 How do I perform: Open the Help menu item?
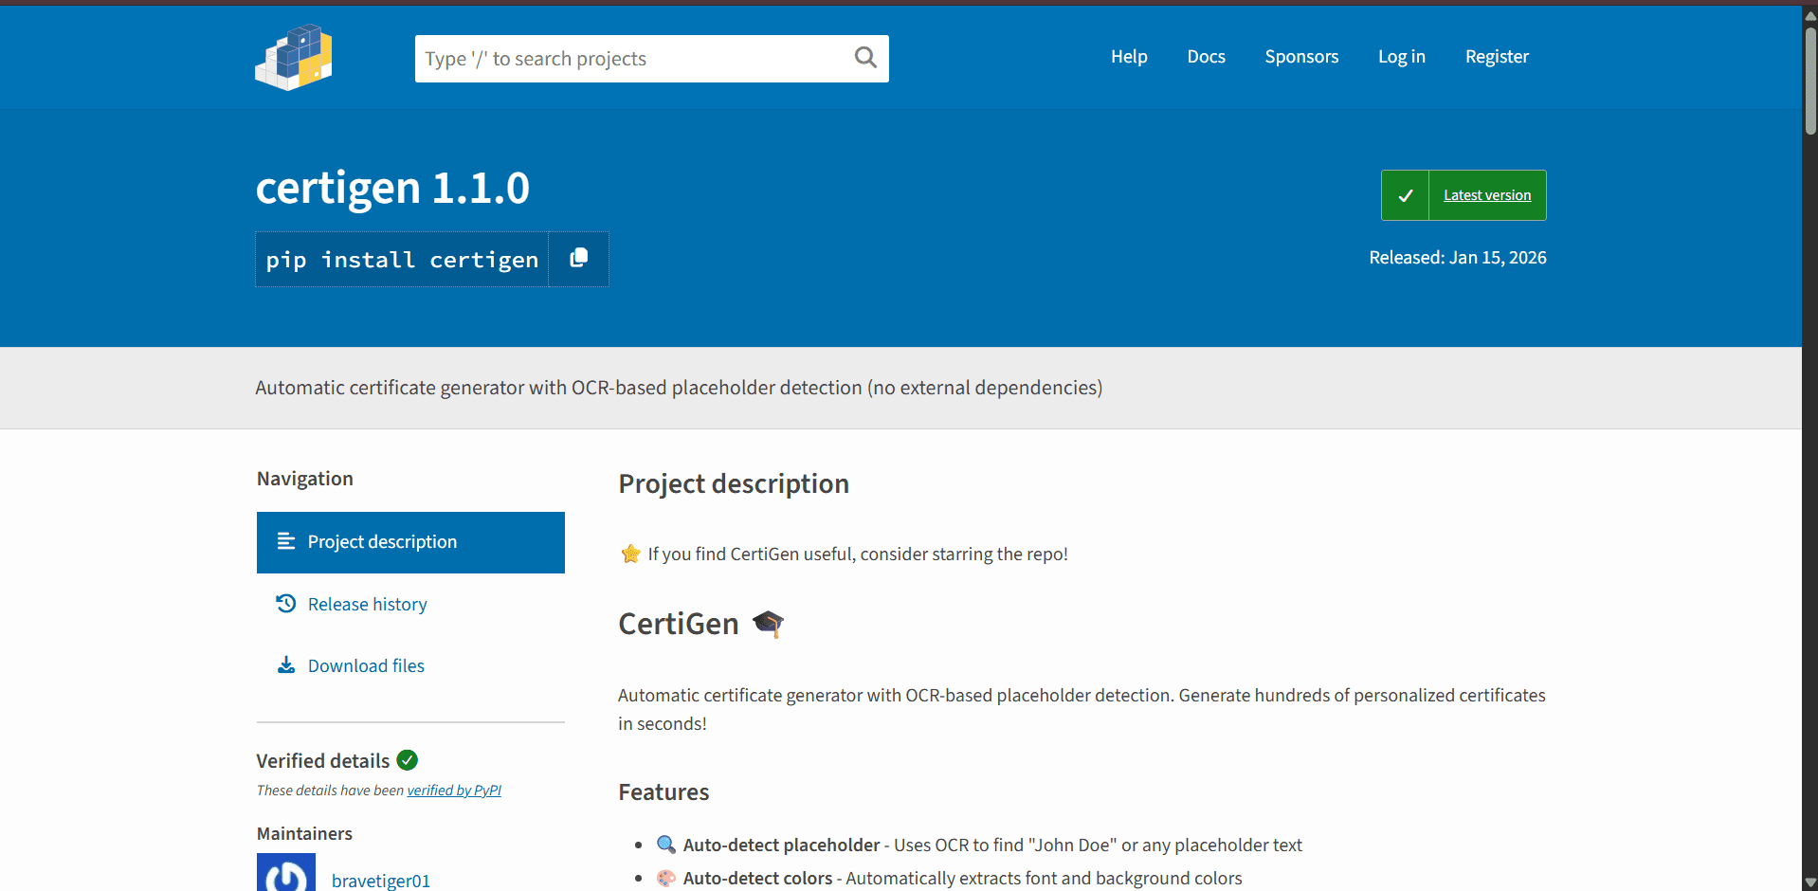(1129, 57)
